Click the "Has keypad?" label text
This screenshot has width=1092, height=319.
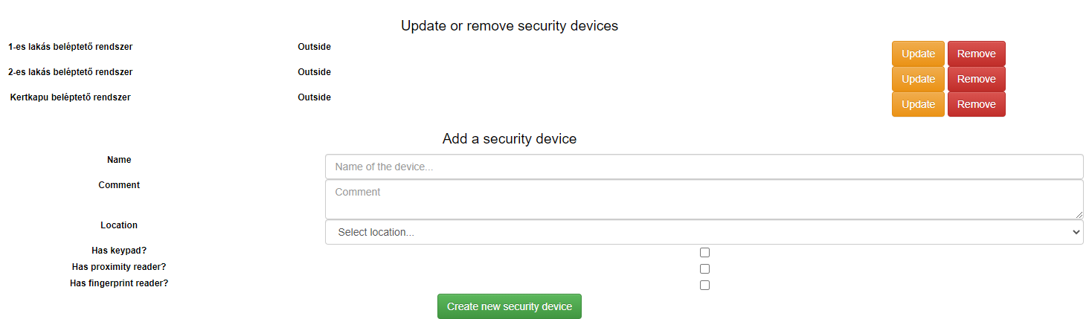pyautogui.click(x=119, y=251)
